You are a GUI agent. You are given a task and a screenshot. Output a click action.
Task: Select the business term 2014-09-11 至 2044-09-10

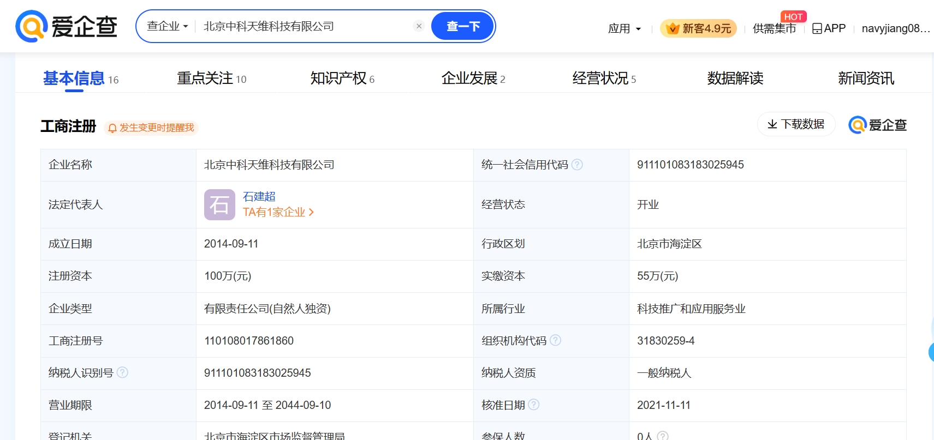(x=267, y=405)
